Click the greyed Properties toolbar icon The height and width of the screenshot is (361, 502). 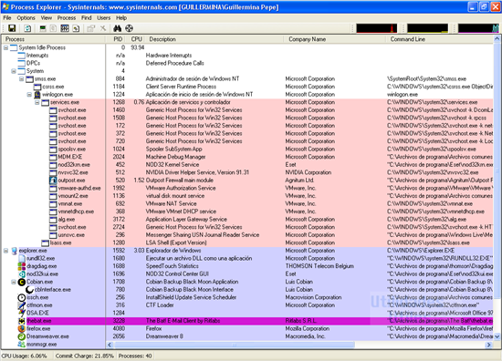91,28
